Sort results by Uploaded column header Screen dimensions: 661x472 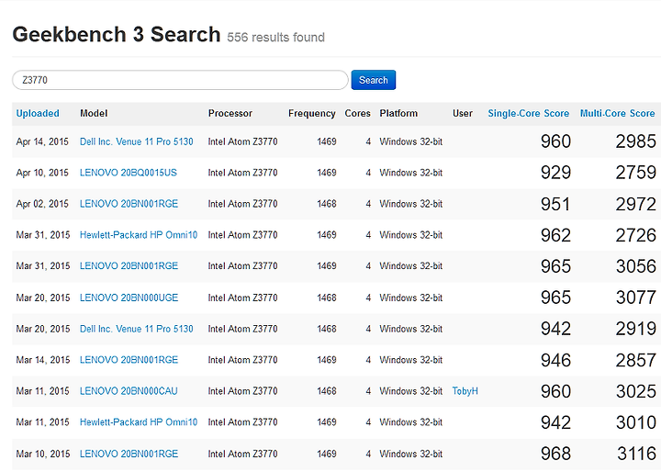(x=38, y=114)
